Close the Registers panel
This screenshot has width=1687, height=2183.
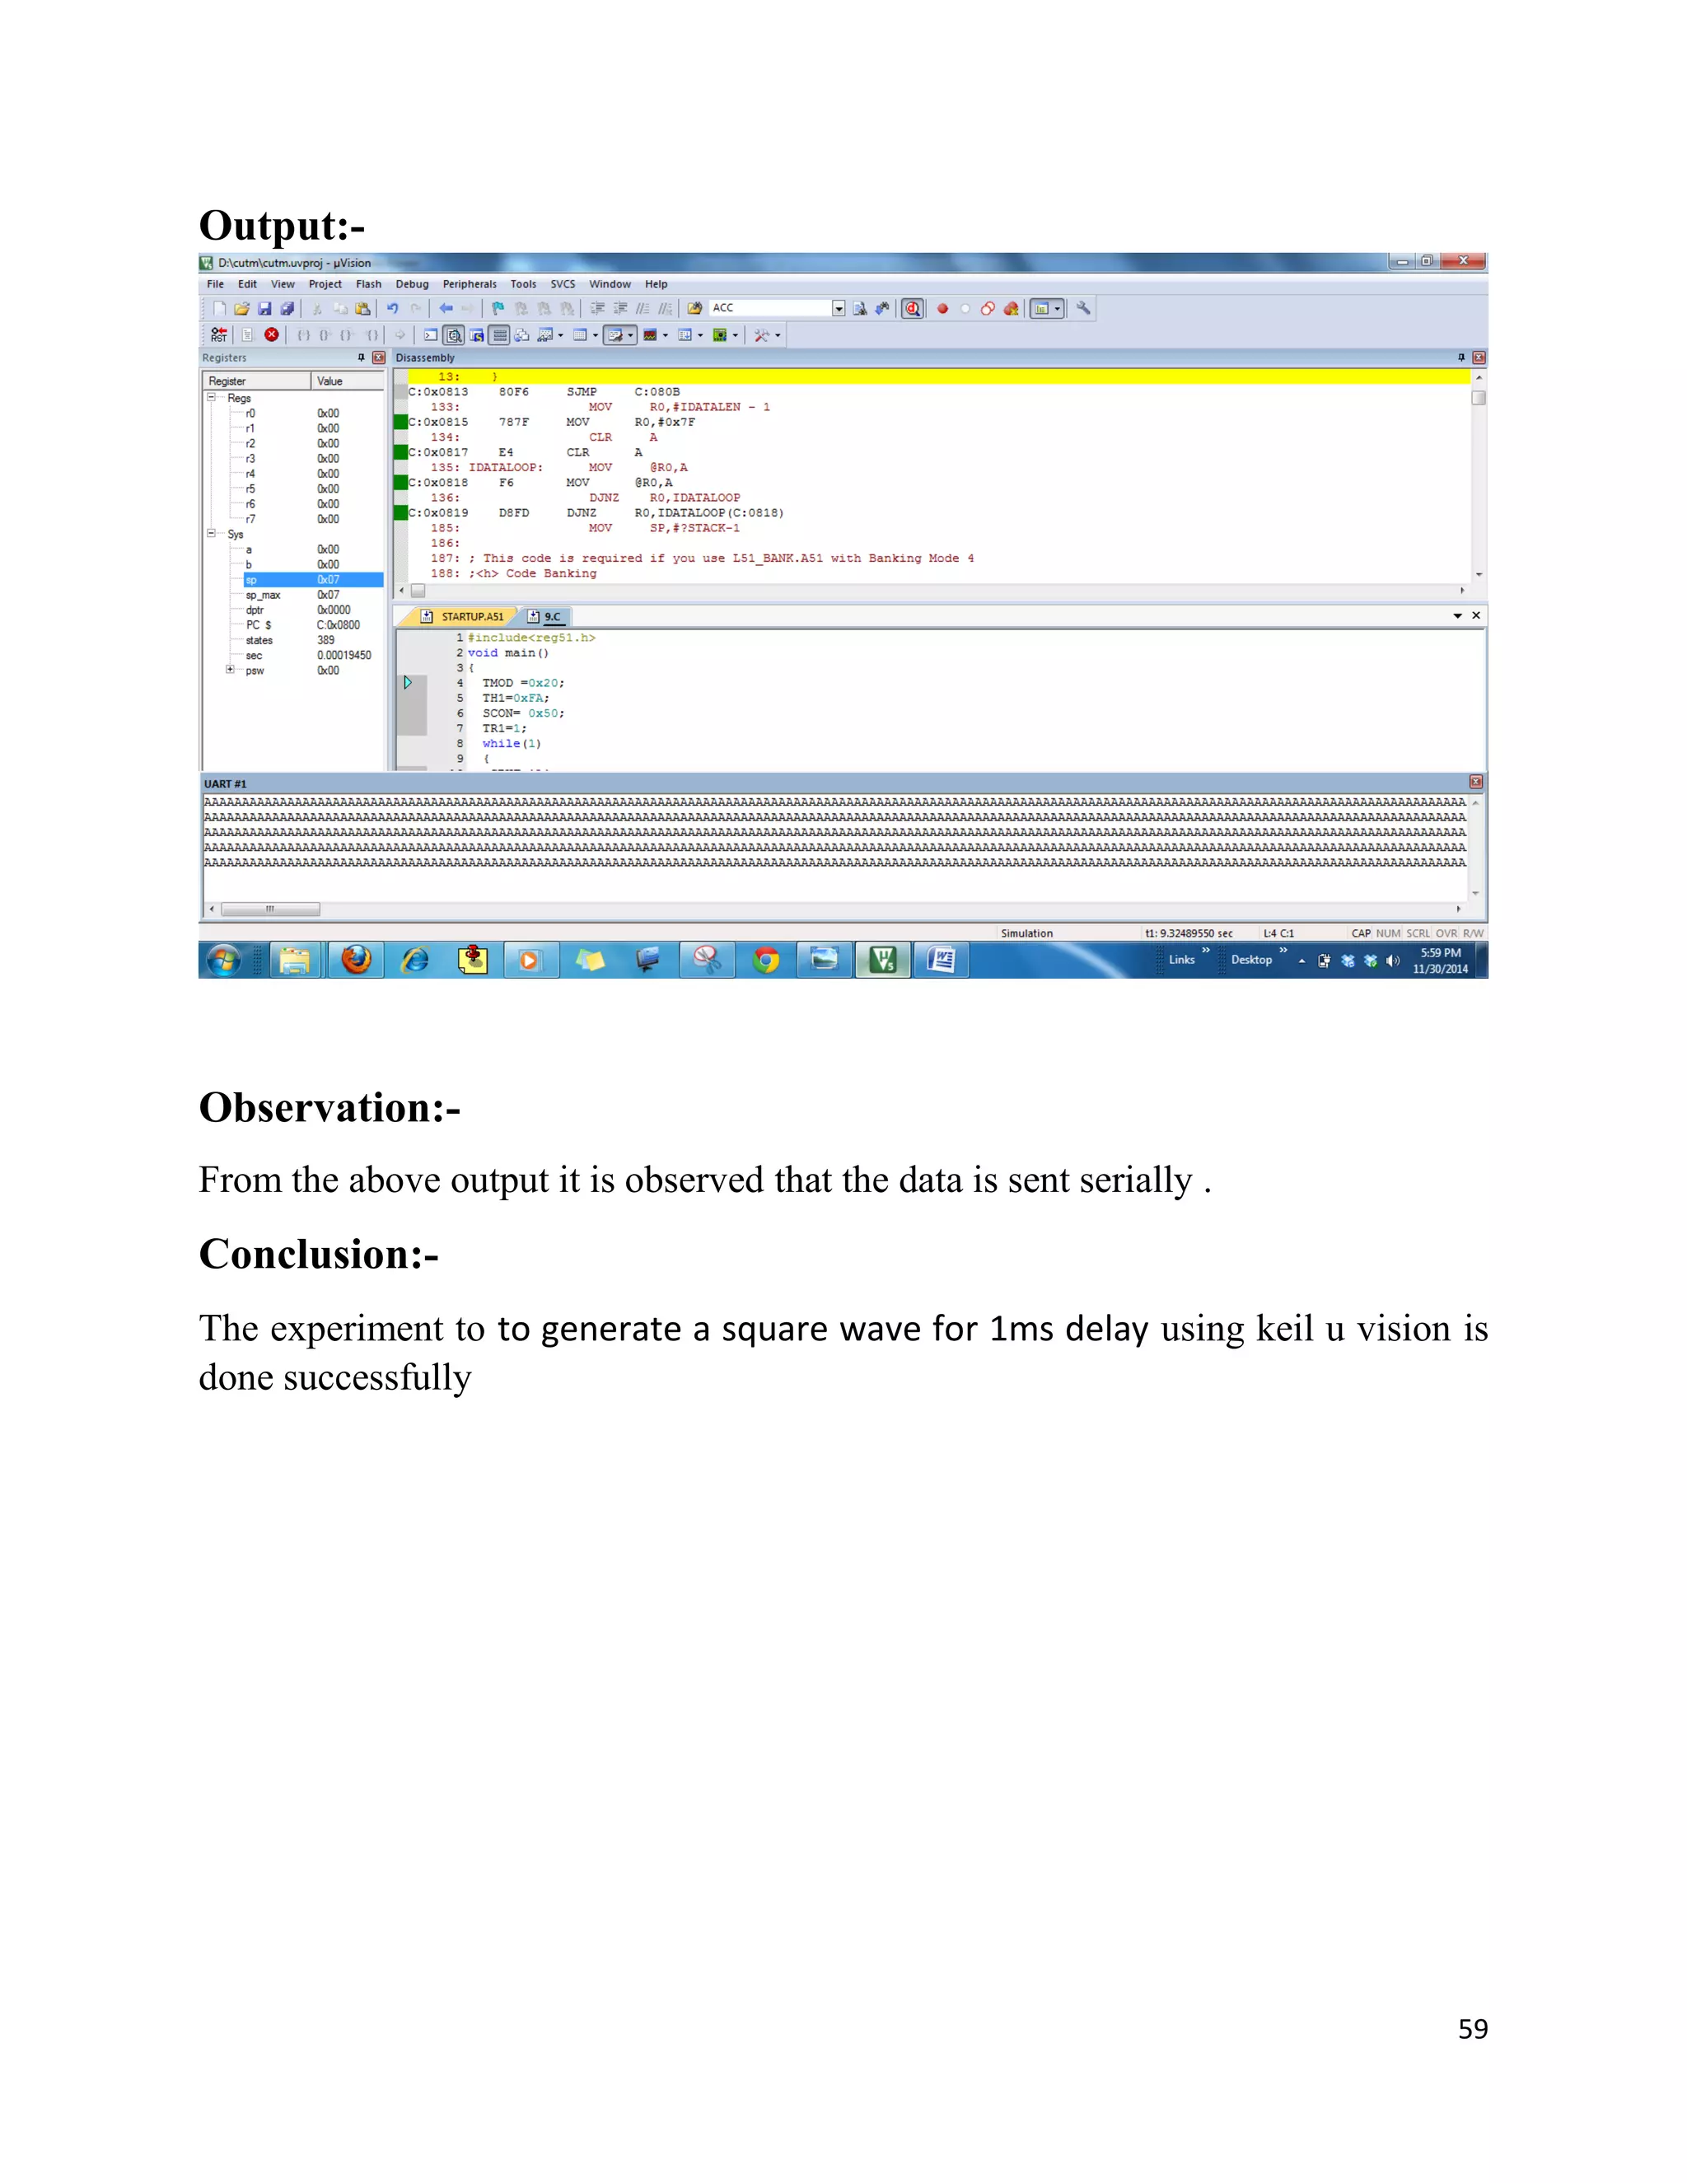click(x=379, y=358)
